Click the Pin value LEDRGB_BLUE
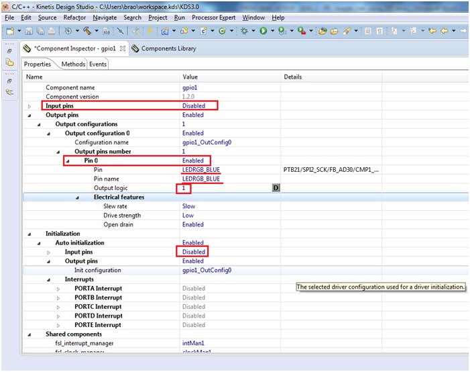470x372 pixels. [x=201, y=170]
